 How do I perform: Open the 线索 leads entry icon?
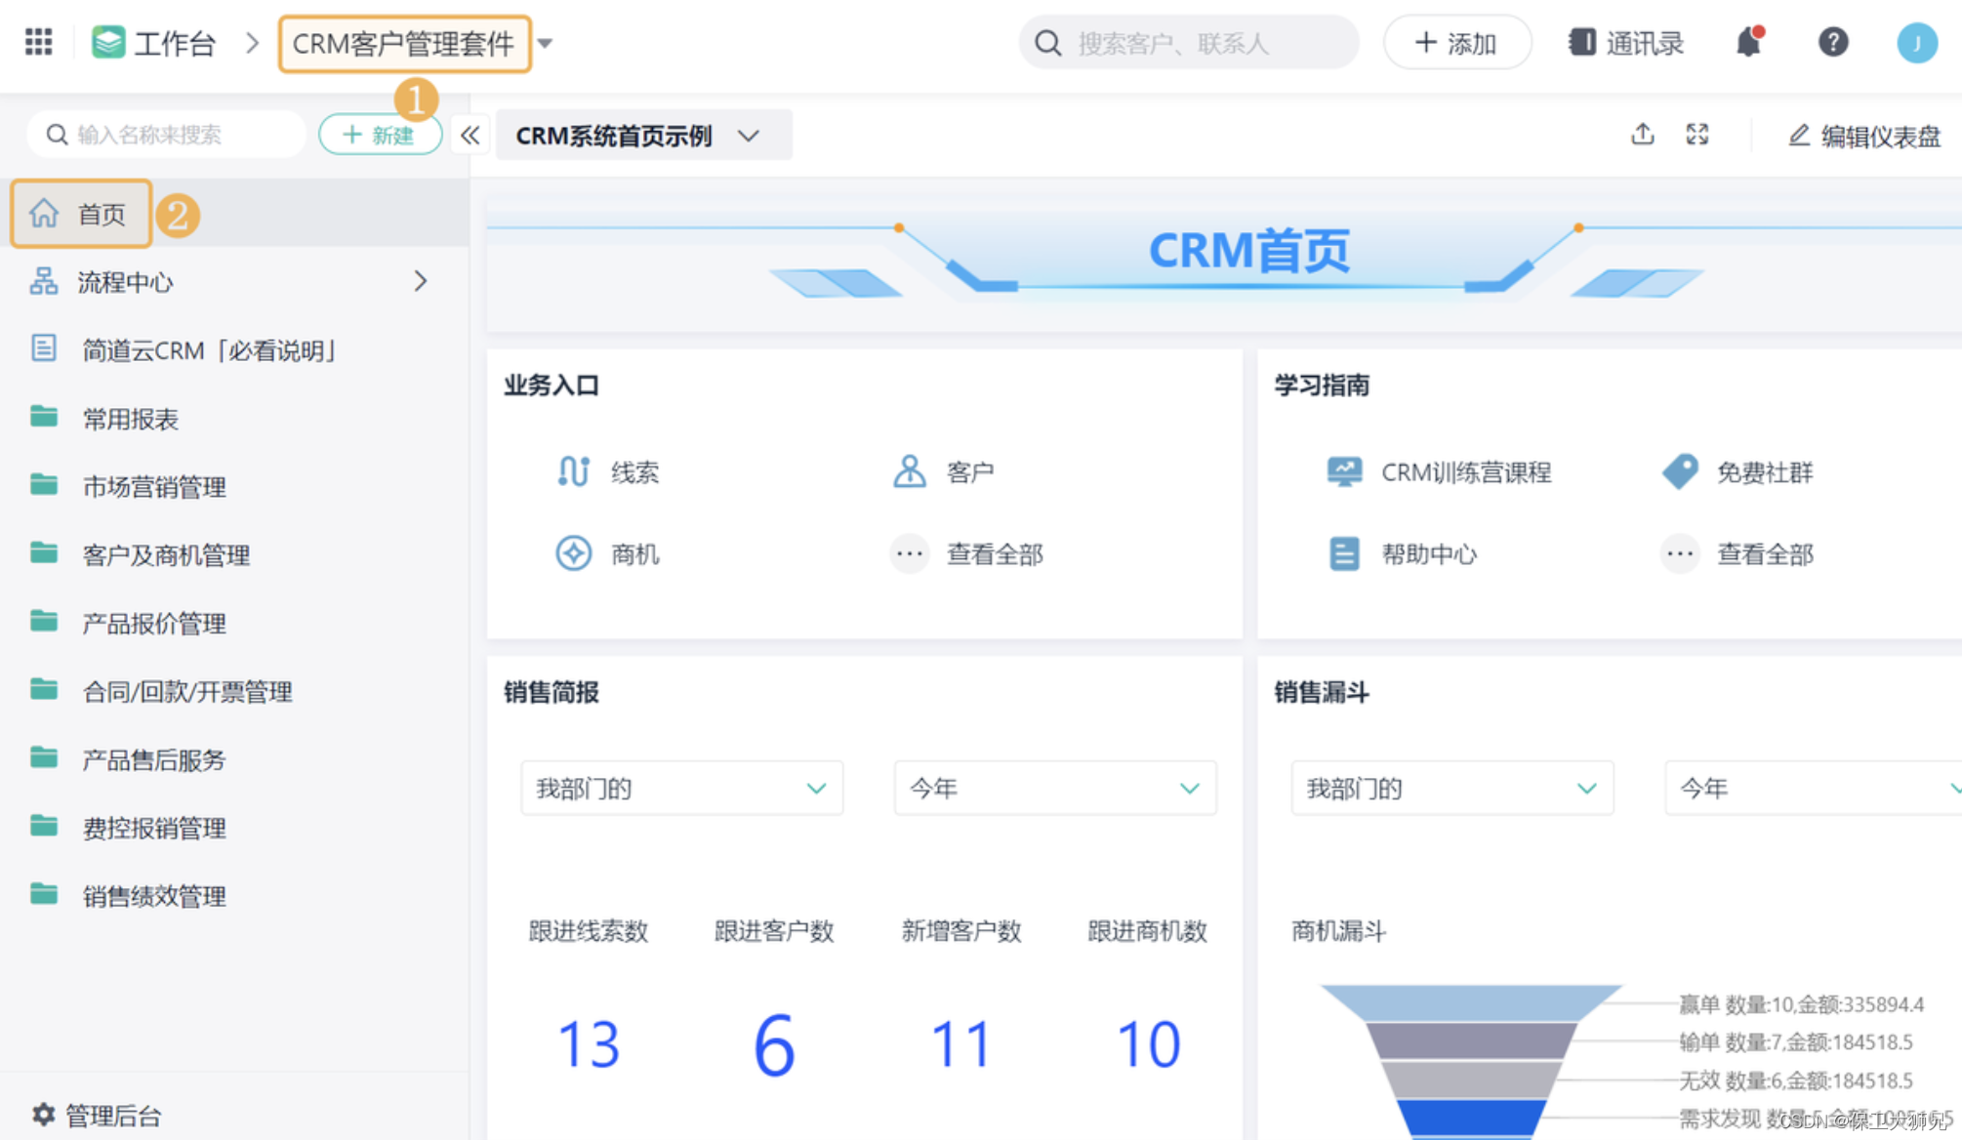point(573,471)
